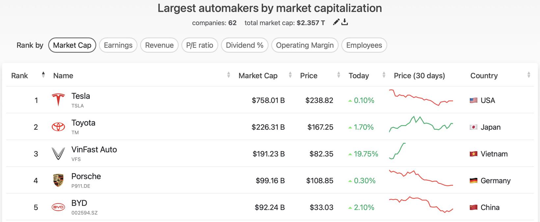
Task: Switch ranking to P/E ratio
Action: 200,45
